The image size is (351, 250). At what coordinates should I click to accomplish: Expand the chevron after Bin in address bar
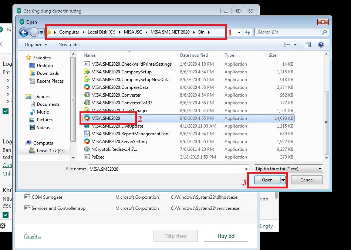coord(209,32)
